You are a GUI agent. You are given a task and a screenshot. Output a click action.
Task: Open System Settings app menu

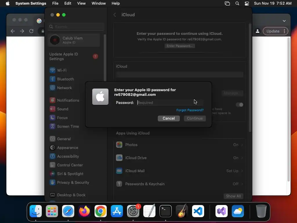pos(31,3)
